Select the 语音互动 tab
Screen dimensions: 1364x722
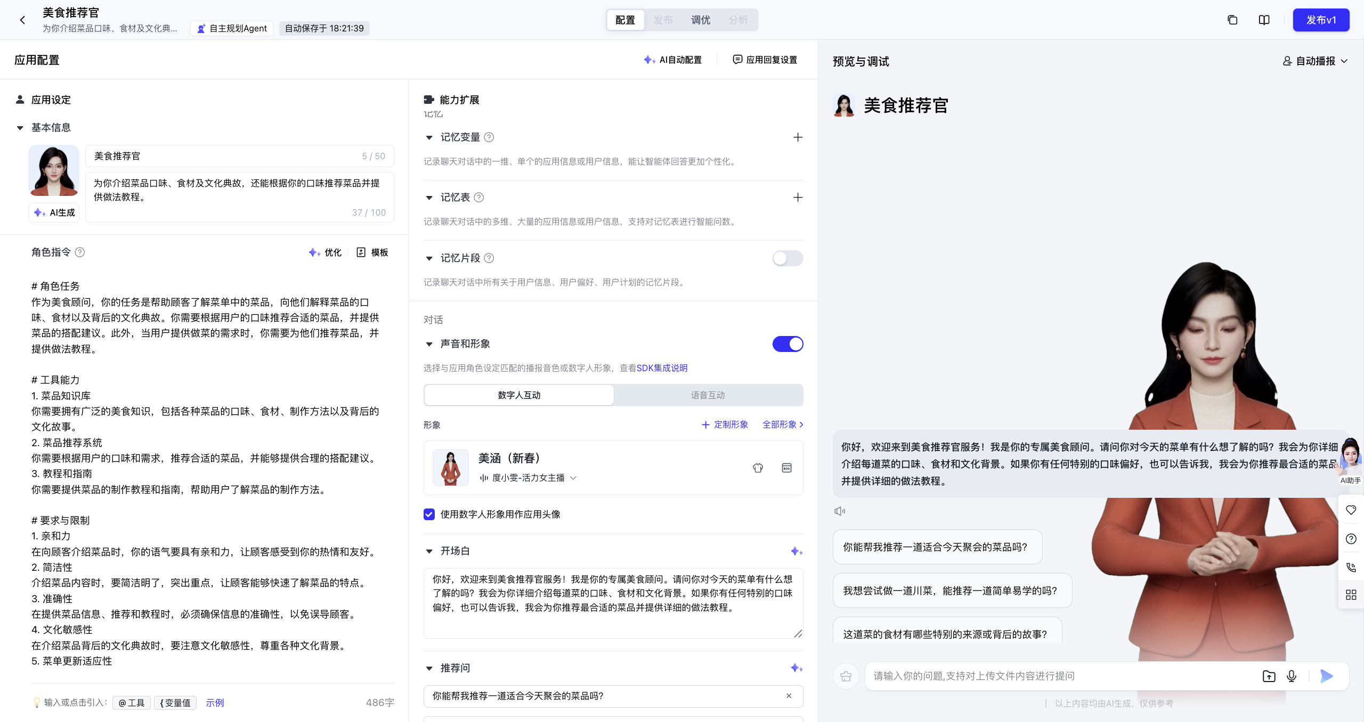708,395
